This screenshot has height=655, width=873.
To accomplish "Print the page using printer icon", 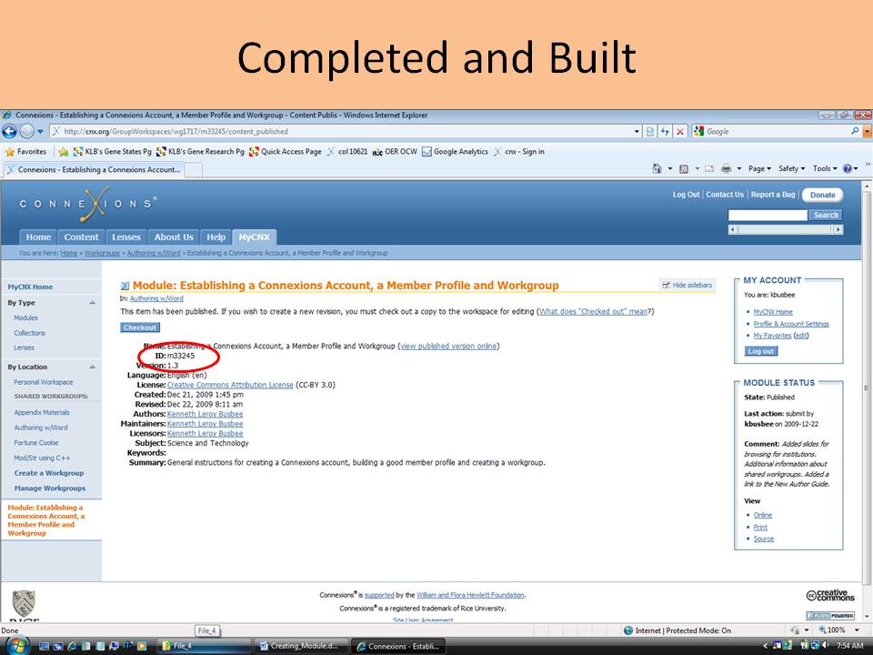I will click(x=726, y=168).
